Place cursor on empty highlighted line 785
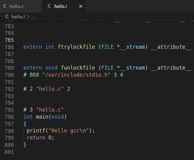The image size is (194, 160). coord(92,40)
